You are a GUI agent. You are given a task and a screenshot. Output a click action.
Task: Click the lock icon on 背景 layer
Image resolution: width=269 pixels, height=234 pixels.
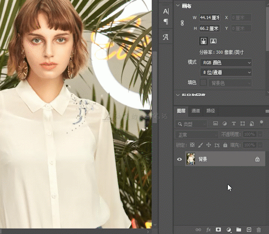point(257,159)
